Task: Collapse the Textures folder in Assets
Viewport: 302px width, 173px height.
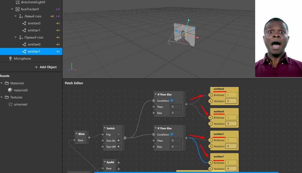Action: click(x=2, y=97)
